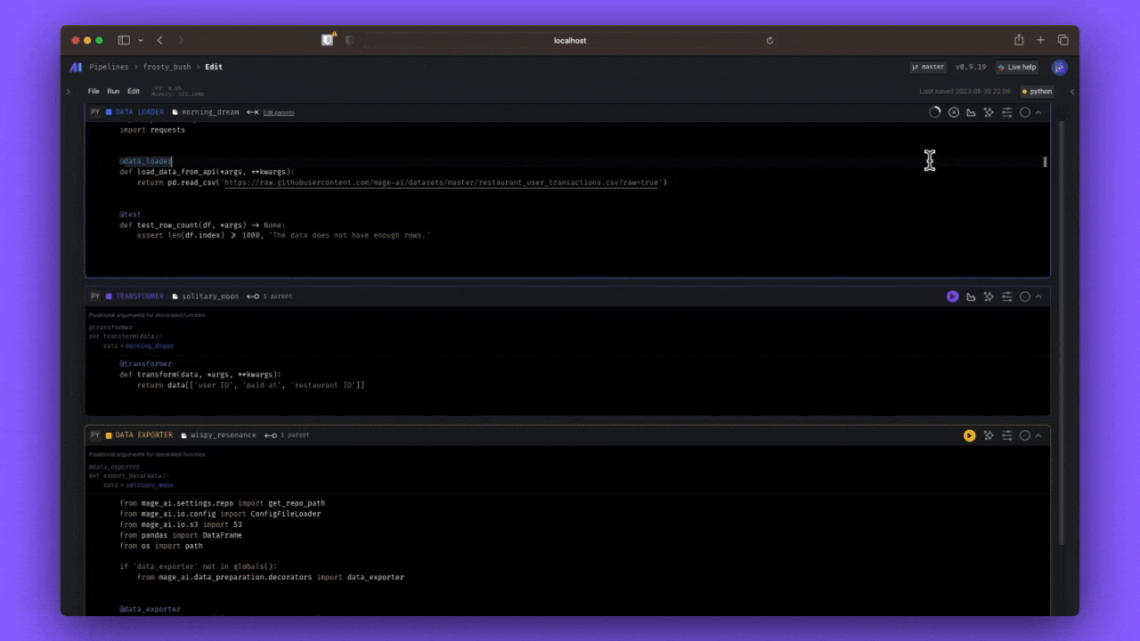1140x641 pixels.
Task: Collapse the DATA LOADER block with its chevron
Action: pyautogui.click(x=1038, y=111)
